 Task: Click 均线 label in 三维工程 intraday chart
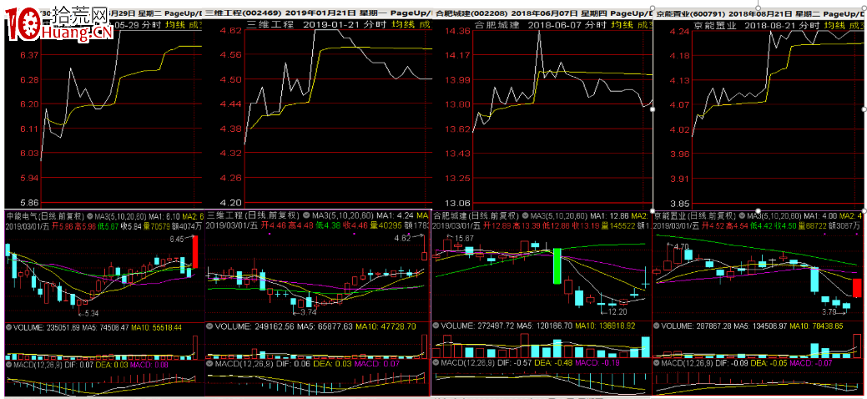coord(403,24)
